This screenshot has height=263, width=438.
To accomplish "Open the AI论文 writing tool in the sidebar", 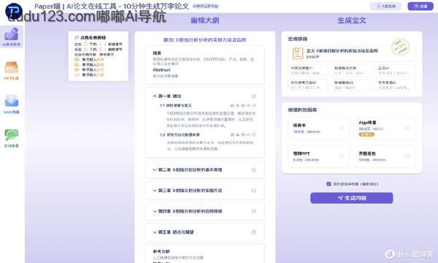I will click(x=12, y=37).
